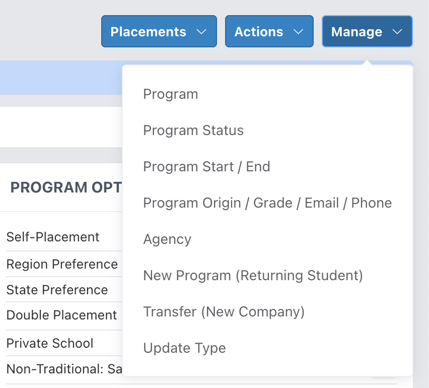This screenshot has width=429, height=388.
Task: Click the State Preference row
Action: 57,290
